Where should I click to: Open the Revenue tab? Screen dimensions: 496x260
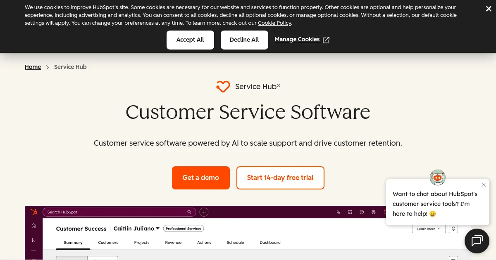pos(173,243)
